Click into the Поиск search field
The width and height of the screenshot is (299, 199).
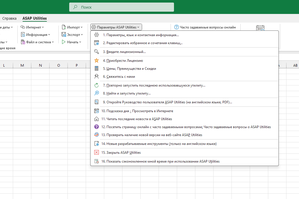(x=122, y=7)
